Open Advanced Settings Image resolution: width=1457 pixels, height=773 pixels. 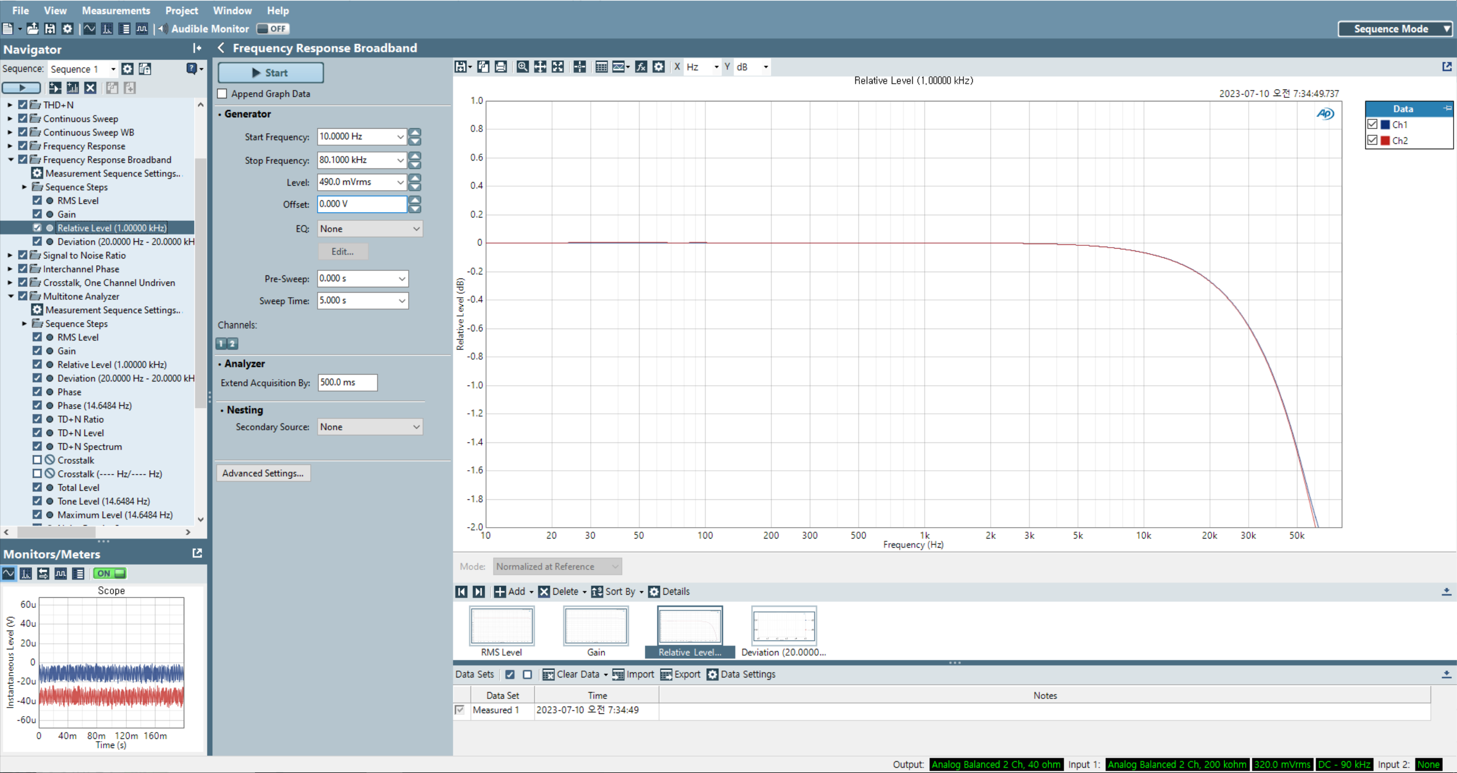click(263, 473)
